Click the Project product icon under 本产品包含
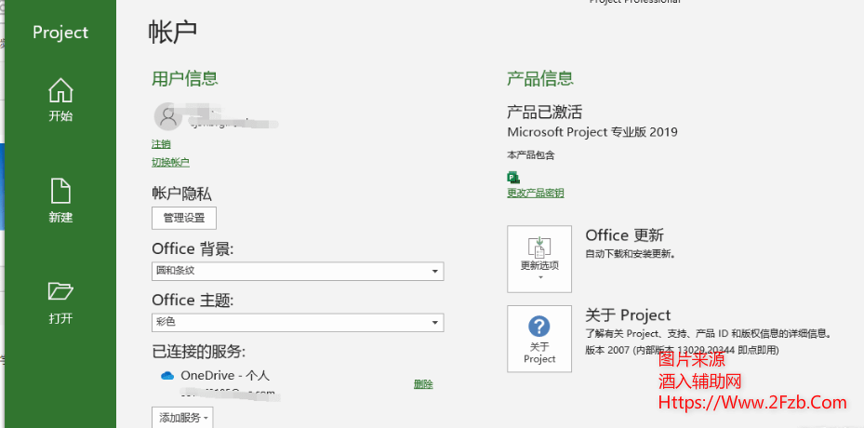Screen dimensions: 864x428 (513, 178)
